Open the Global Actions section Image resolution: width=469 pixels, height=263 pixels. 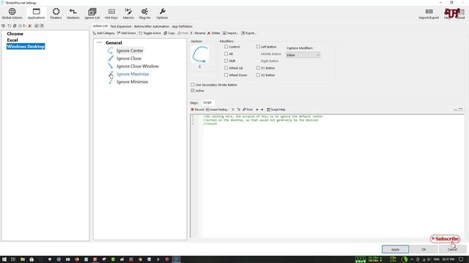pos(12,14)
